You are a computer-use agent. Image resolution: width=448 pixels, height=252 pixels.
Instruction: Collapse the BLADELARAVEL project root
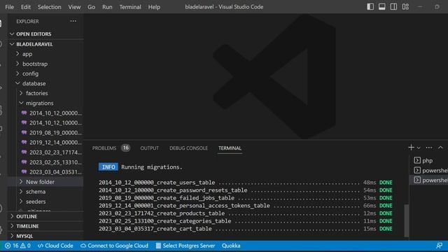tap(45, 44)
